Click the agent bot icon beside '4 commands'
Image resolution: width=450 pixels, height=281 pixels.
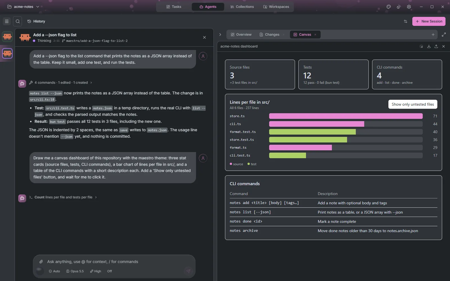coord(22,83)
